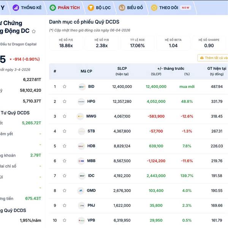
Task: Toggle favorite star for HPG row
Action: point(65,101)
